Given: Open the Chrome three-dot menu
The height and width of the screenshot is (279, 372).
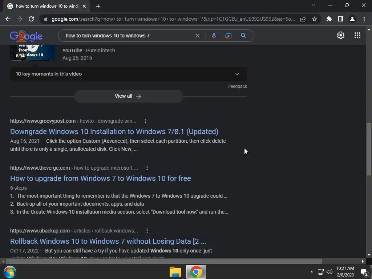Looking at the screenshot, I should (364, 19).
